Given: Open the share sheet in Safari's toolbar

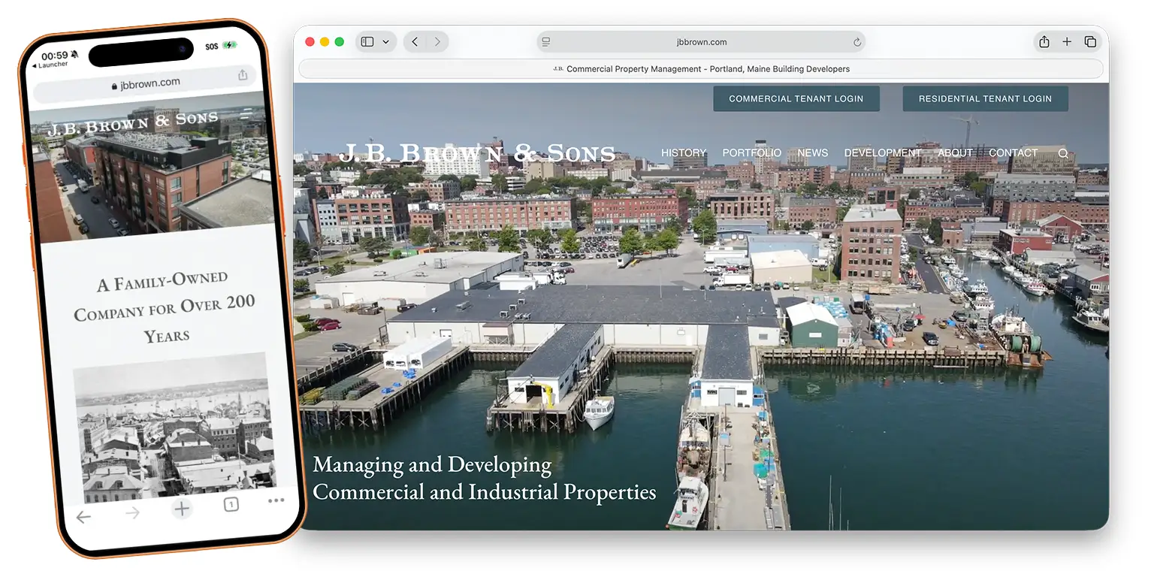Looking at the screenshot, I should [x=1044, y=42].
